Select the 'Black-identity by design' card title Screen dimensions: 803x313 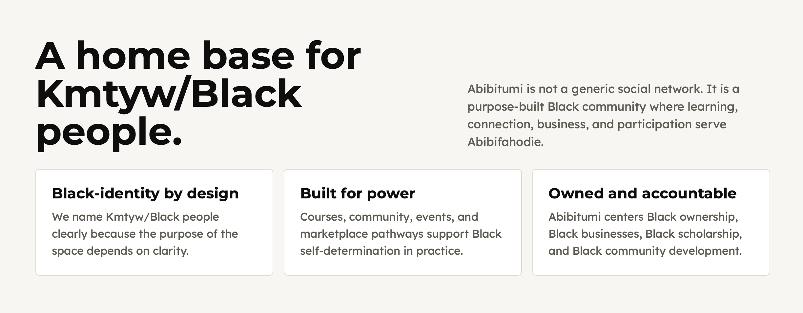point(145,193)
